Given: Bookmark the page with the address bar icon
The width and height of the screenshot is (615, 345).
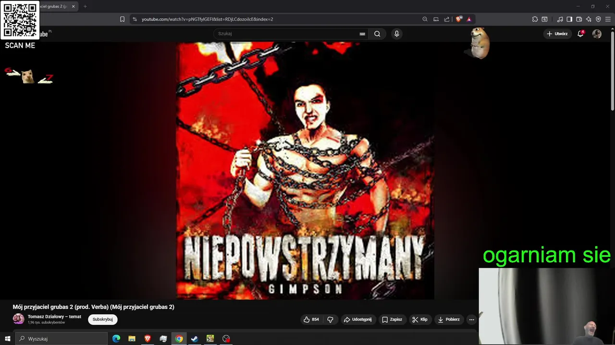Looking at the screenshot, I should [122, 19].
